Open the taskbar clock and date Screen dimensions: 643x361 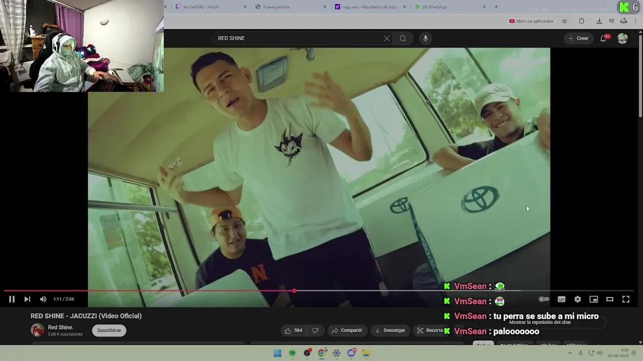(618, 353)
